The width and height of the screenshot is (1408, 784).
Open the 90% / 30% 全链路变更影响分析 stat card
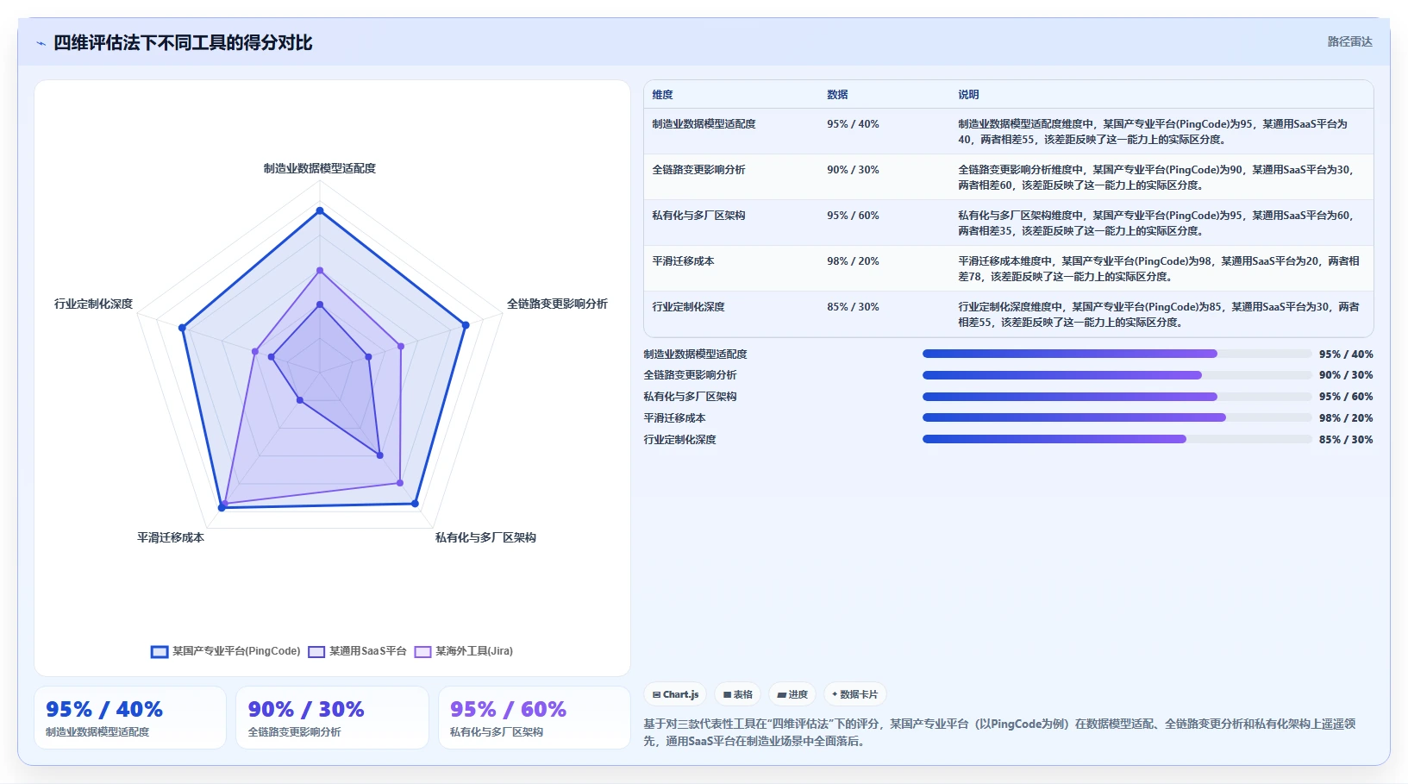coord(332,718)
